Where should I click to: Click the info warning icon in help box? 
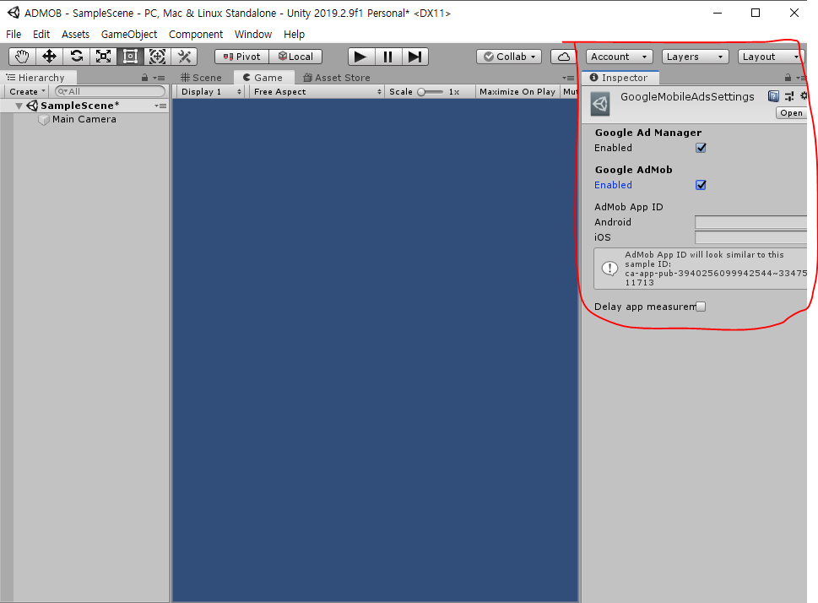point(609,269)
